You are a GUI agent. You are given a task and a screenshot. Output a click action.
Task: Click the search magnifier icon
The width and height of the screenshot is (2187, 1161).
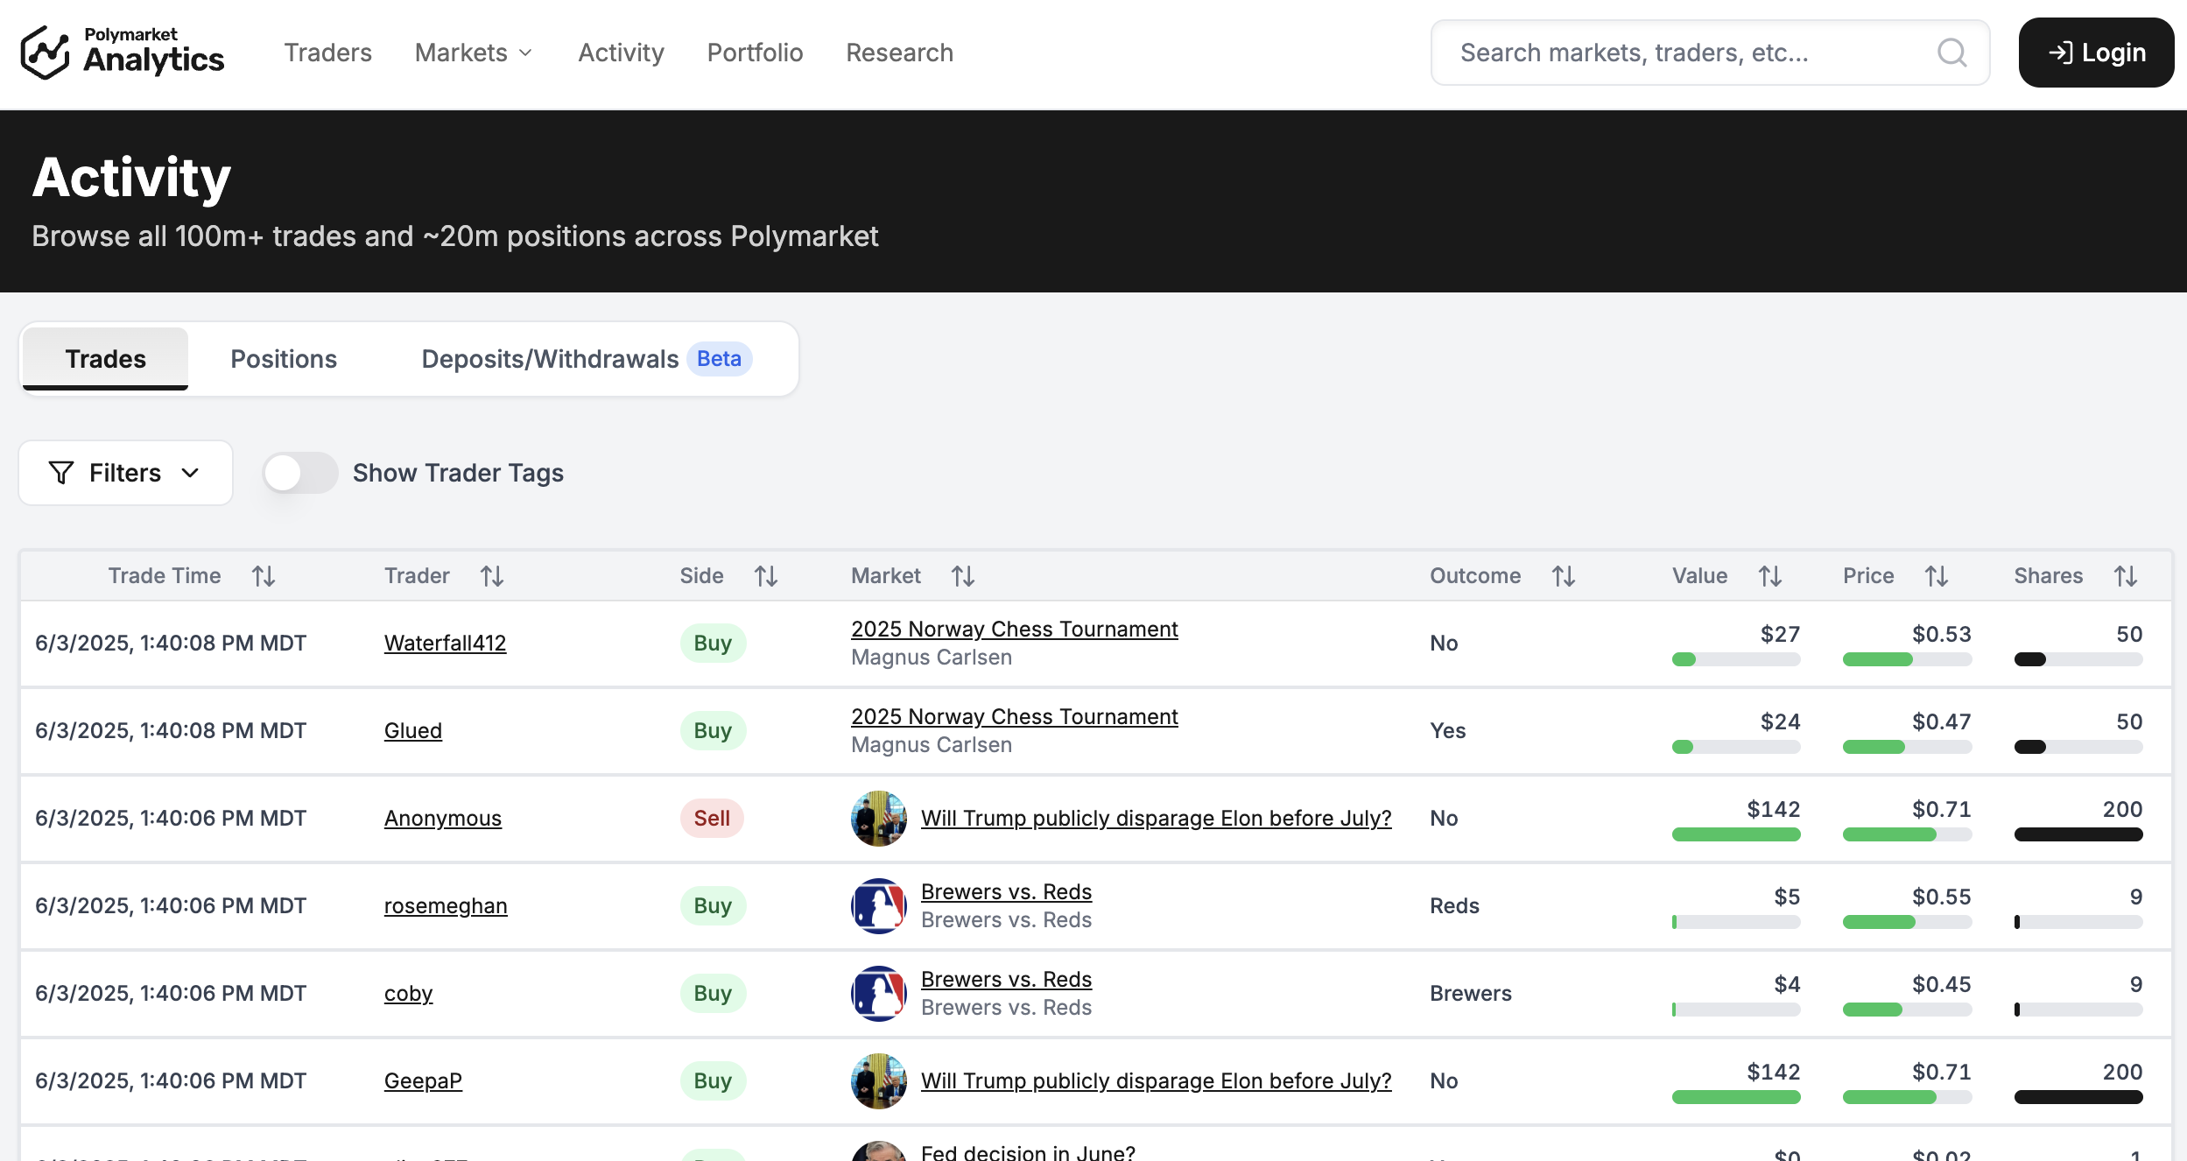(x=1951, y=53)
